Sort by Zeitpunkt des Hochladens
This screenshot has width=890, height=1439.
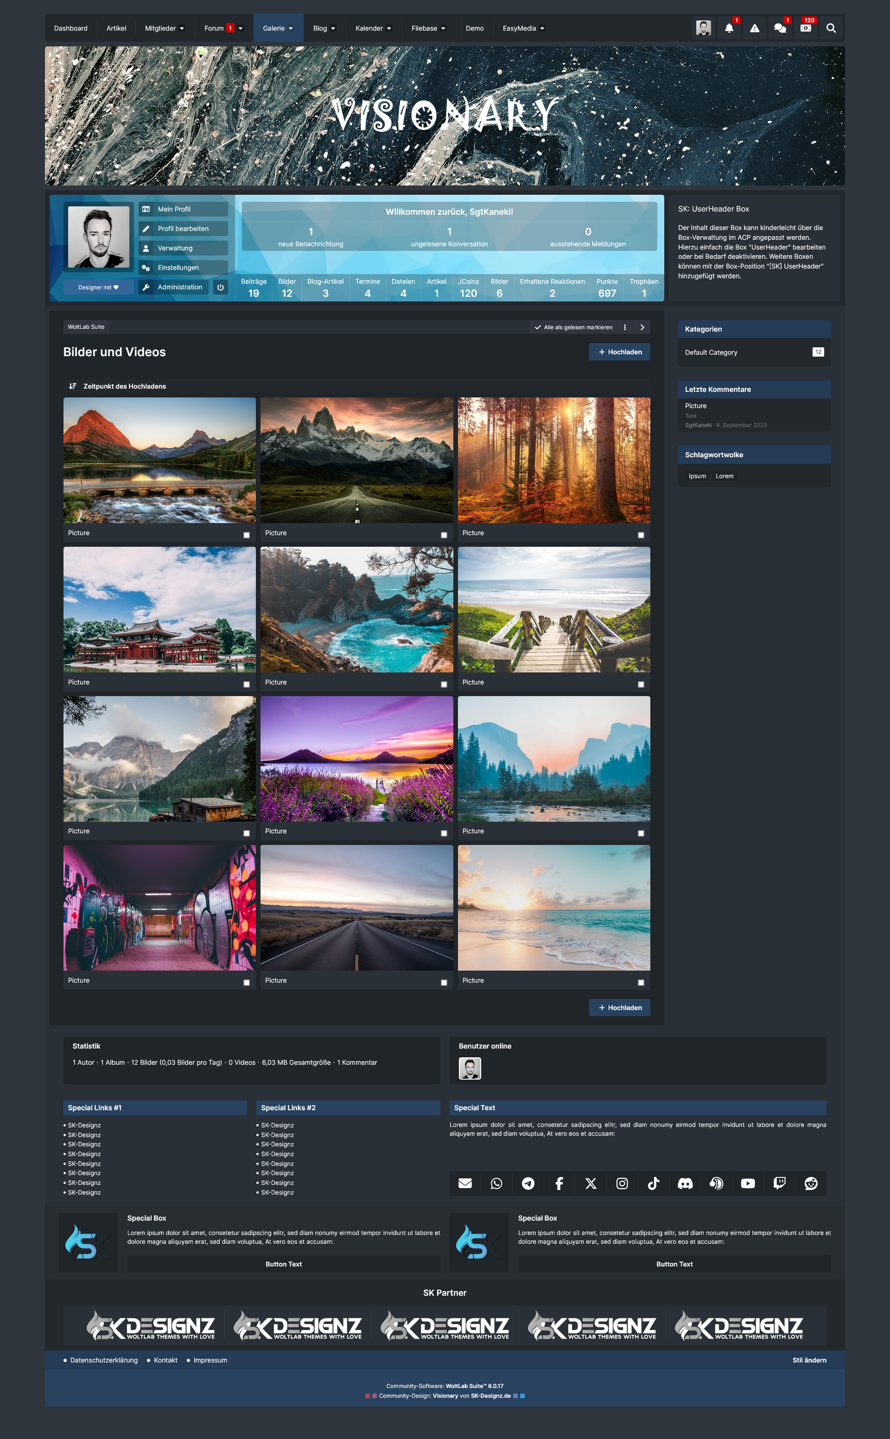pos(124,386)
